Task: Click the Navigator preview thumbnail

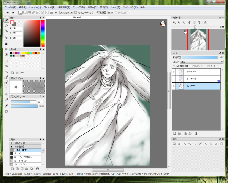Action: [x=198, y=40]
